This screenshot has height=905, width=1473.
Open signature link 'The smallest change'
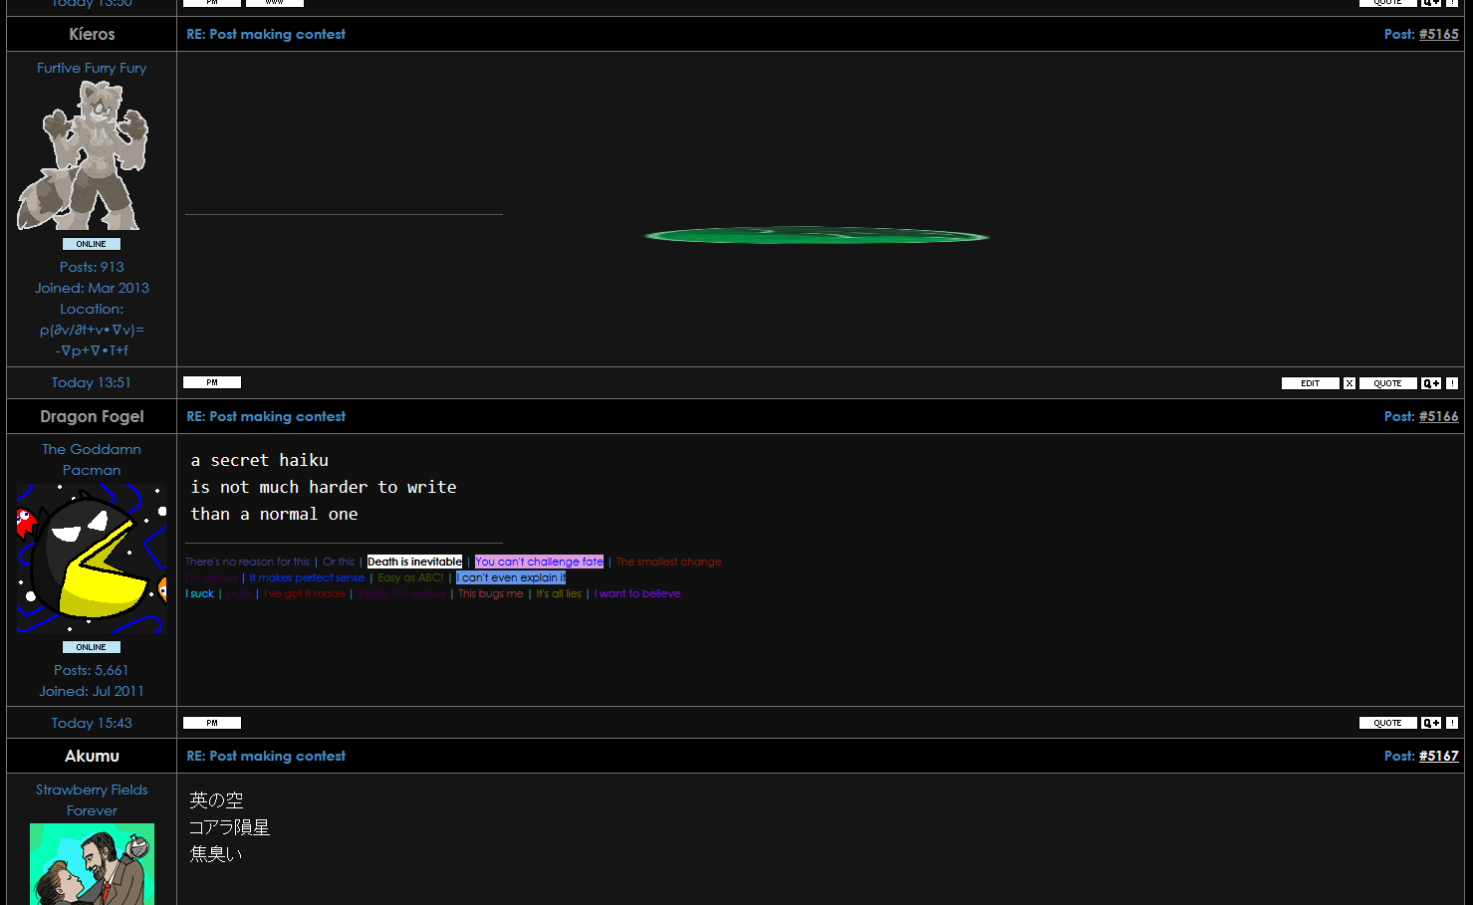[x=669, y=562]
